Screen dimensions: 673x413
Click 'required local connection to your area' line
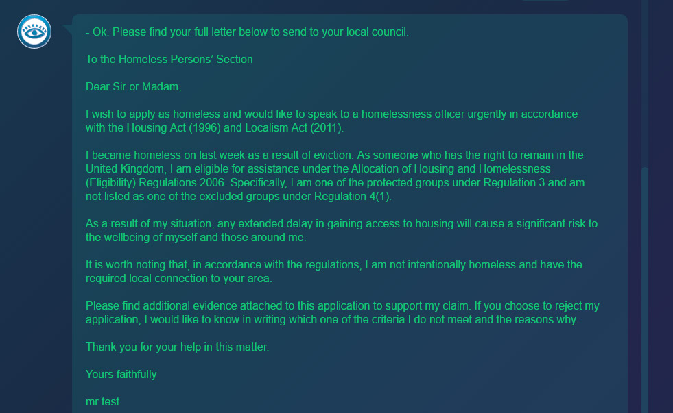[x=177, y=278]
